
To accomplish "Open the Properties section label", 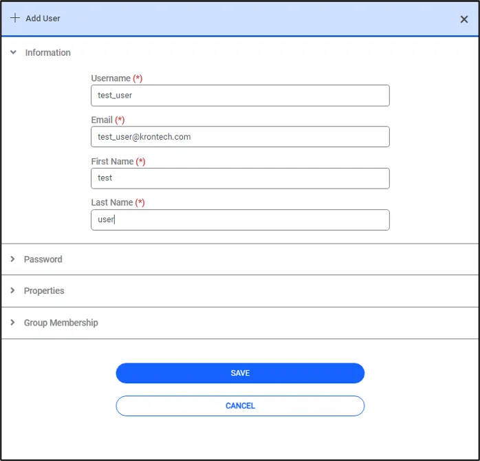I will [x=44, y=290].
